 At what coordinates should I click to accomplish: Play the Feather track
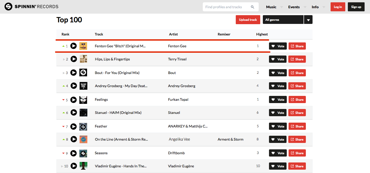pyautogui.click(x=74, y=126)
